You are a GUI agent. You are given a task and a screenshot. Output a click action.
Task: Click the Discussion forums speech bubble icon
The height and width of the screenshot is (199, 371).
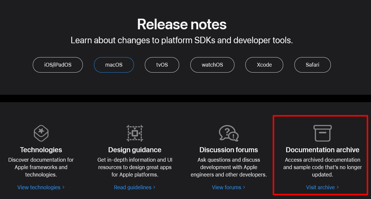[x=229, y=133]
